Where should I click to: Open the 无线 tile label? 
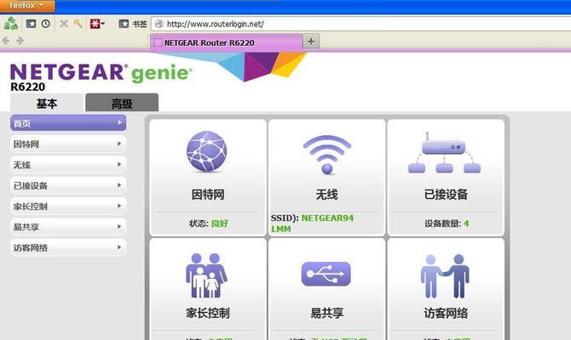(x=326, y=195)
